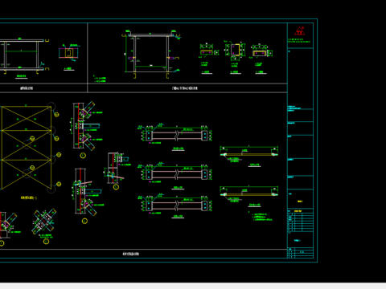Click the yellow caption under the braced frame

[29, 197]
